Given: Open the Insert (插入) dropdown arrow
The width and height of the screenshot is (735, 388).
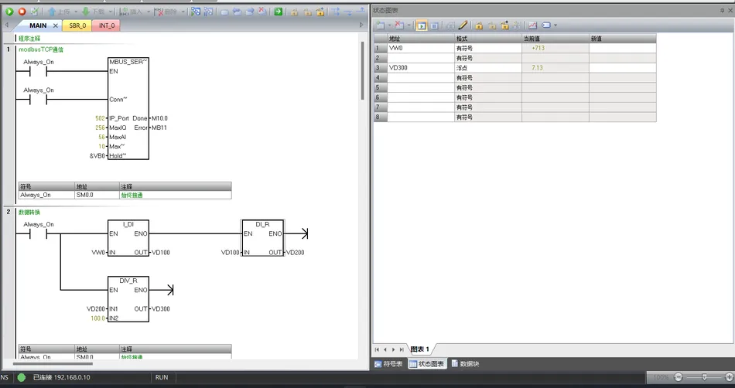Looking at the screenshot, I should coord(149,12).
